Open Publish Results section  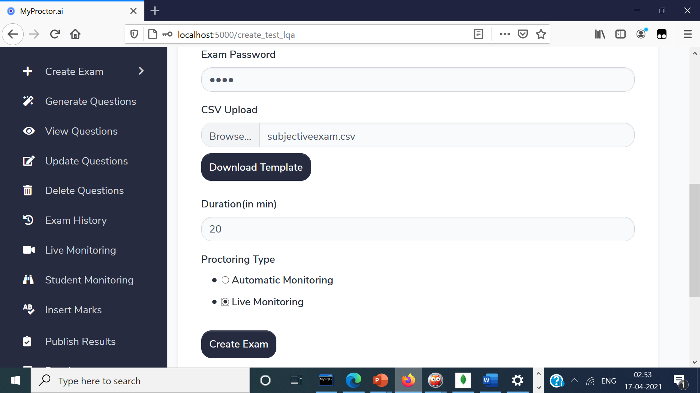click(80, 341)
